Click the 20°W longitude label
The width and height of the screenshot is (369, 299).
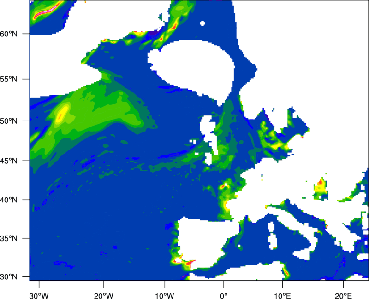pos(104,296)
